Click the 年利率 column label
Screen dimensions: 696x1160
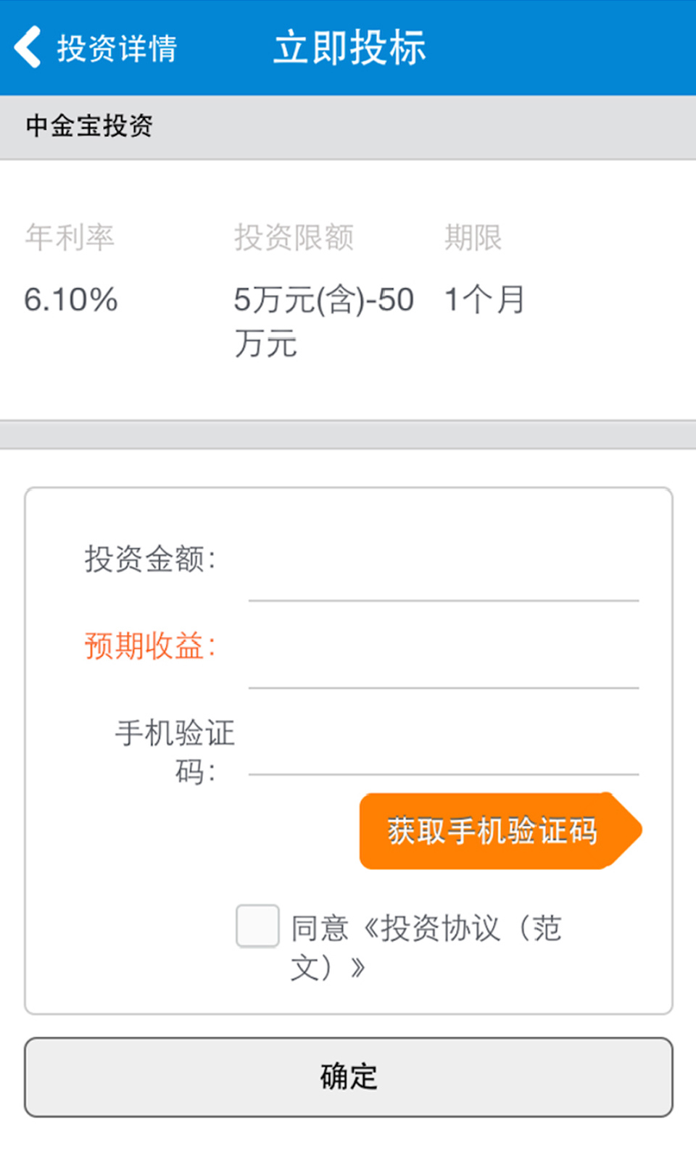tap(70, 238)
